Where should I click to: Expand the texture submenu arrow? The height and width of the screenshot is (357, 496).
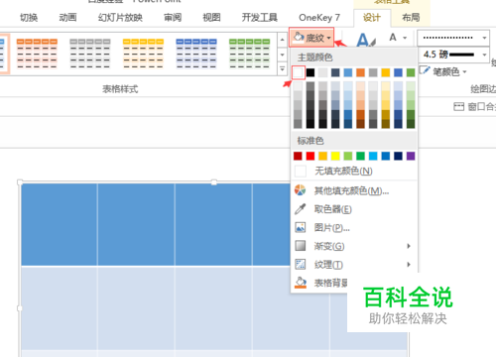[409, 265]
